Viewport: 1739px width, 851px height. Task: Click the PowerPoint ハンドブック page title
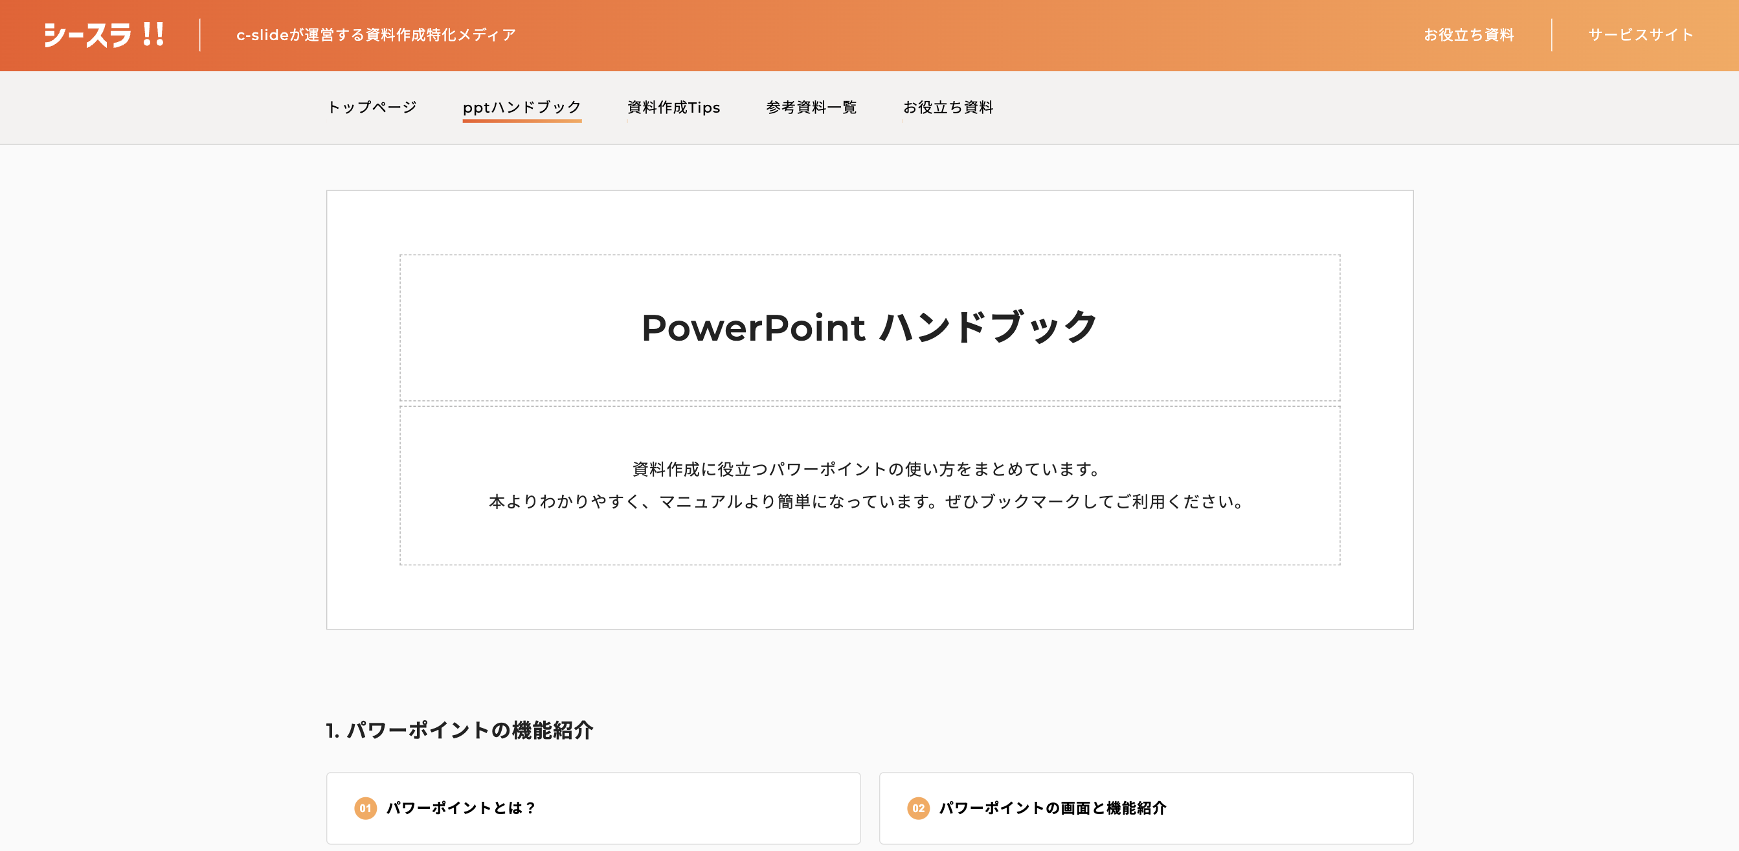pyautogui.click(x=869, y=328)
